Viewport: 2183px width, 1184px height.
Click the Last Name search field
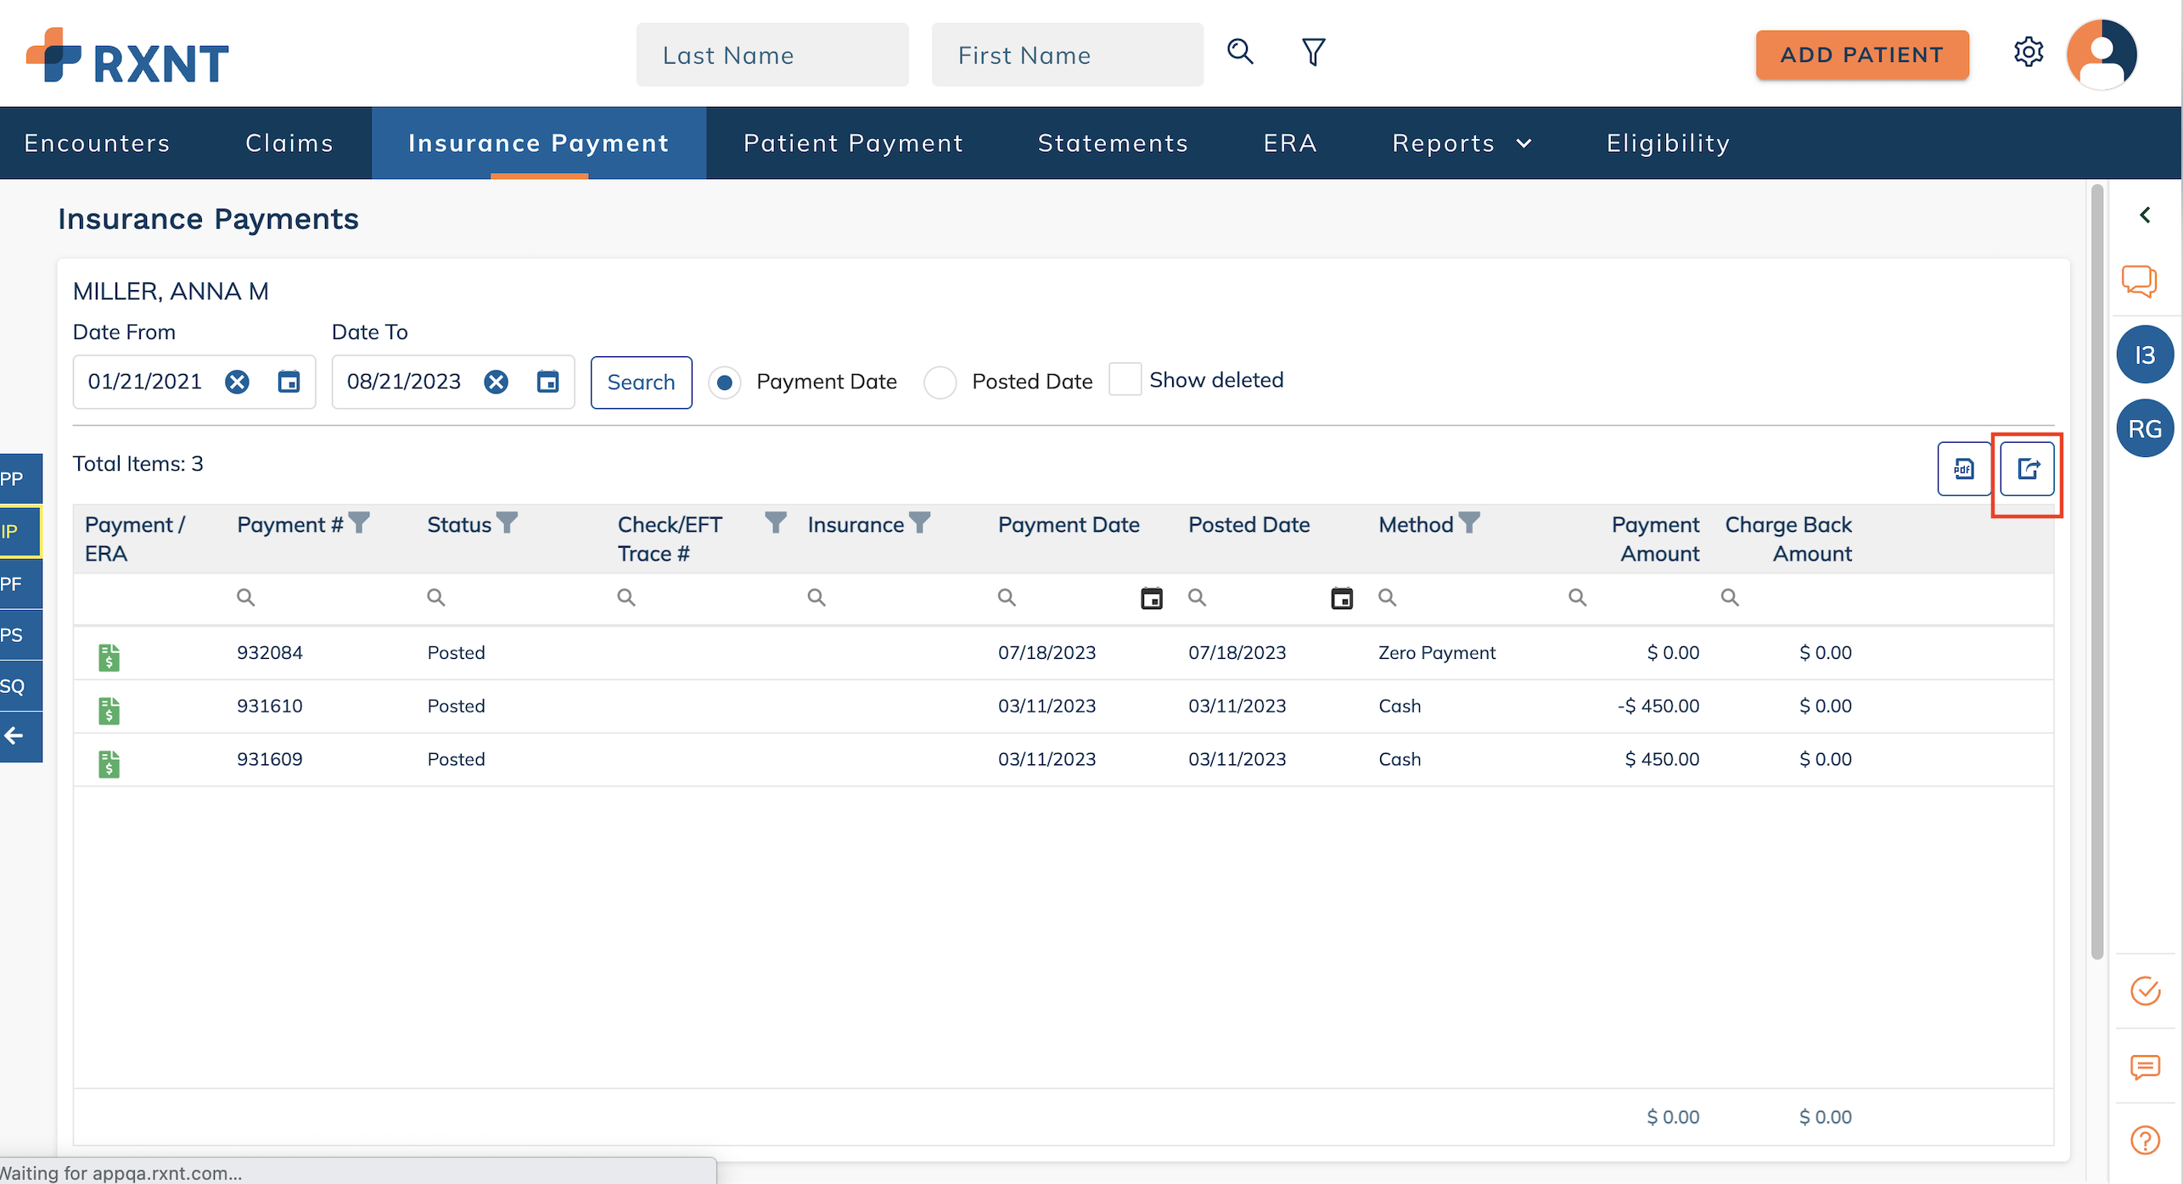772,55
